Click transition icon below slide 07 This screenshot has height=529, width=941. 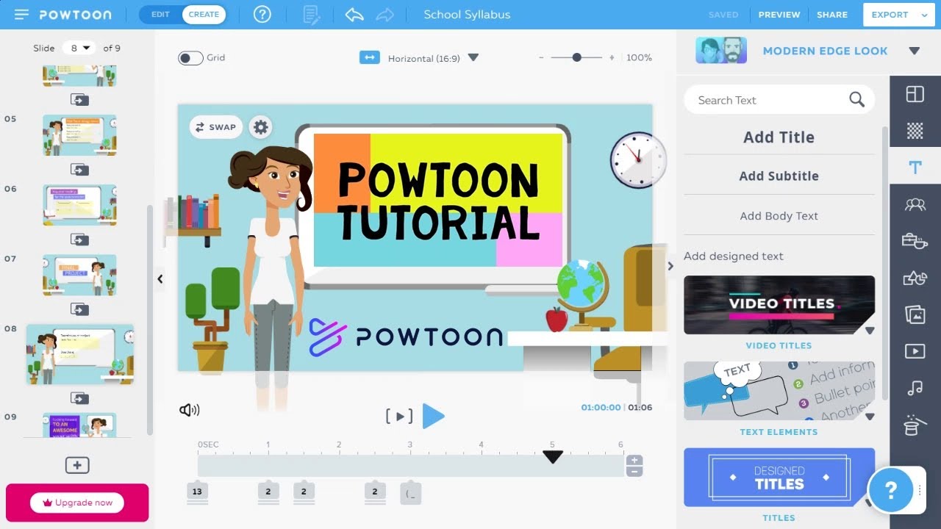79,309
